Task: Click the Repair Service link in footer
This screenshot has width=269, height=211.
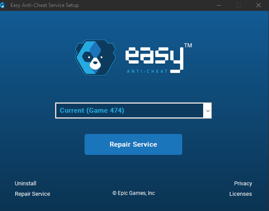Action: (32, 194)
